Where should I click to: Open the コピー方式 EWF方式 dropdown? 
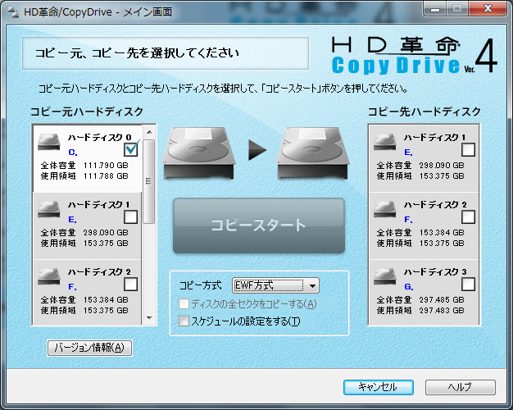point(275,285)
